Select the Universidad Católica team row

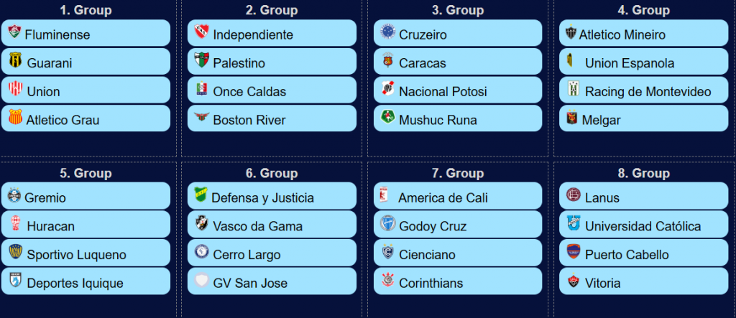pyautogui.click(x=643, y=224)
